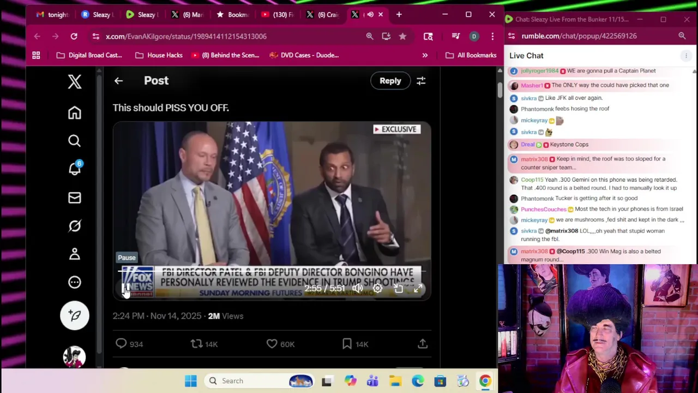Click the Chrome back arrow
Image resolution: width=698 pixels, height=393 pixels.
tap(37, 36)
